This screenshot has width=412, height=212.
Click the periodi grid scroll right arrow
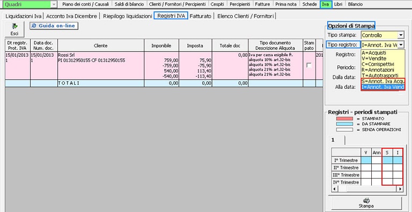(400, 188)
